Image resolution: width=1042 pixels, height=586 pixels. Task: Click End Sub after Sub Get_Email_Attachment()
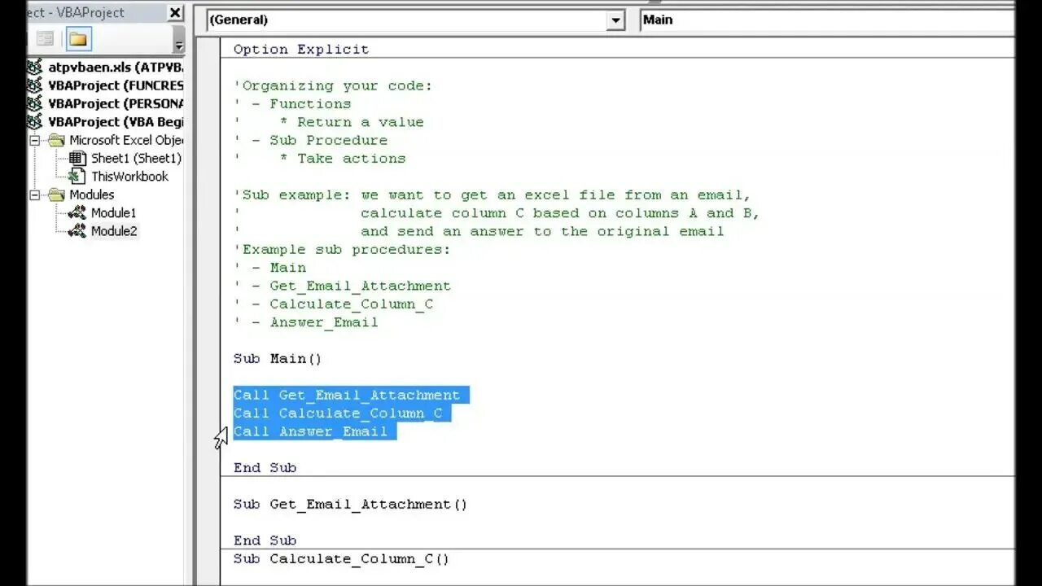pyautogui.click(x=265, y=540)
